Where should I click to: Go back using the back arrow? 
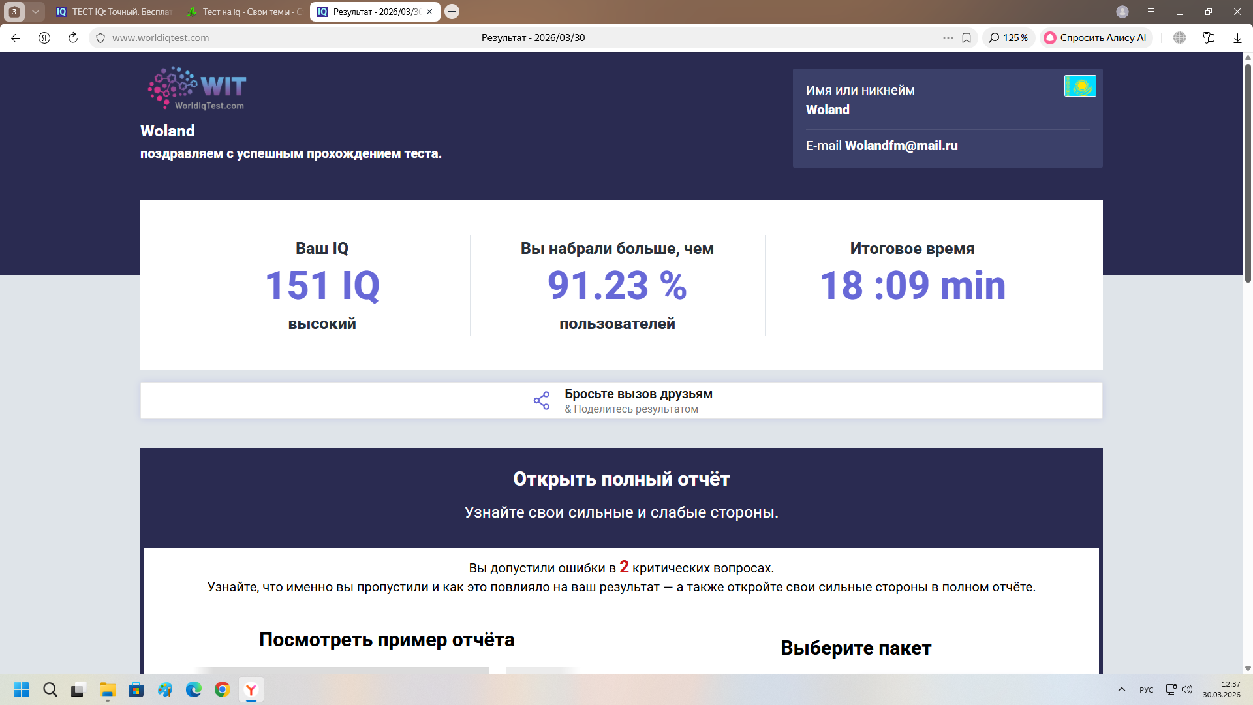click(16, 38)
